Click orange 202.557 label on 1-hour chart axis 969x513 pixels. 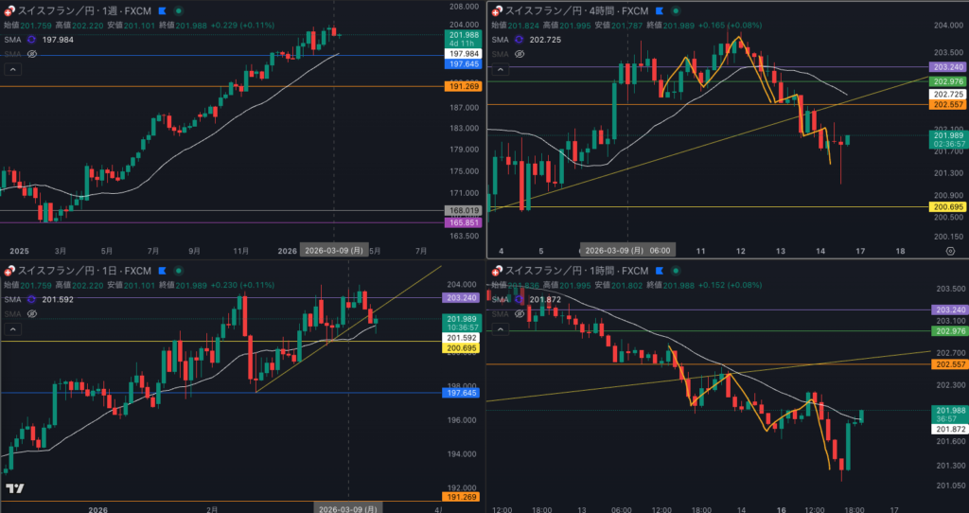click(x=950, y=364)
